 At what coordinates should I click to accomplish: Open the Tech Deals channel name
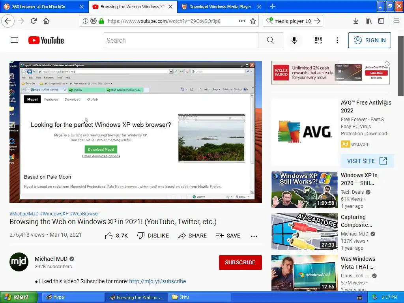click(x=352, y=192)
